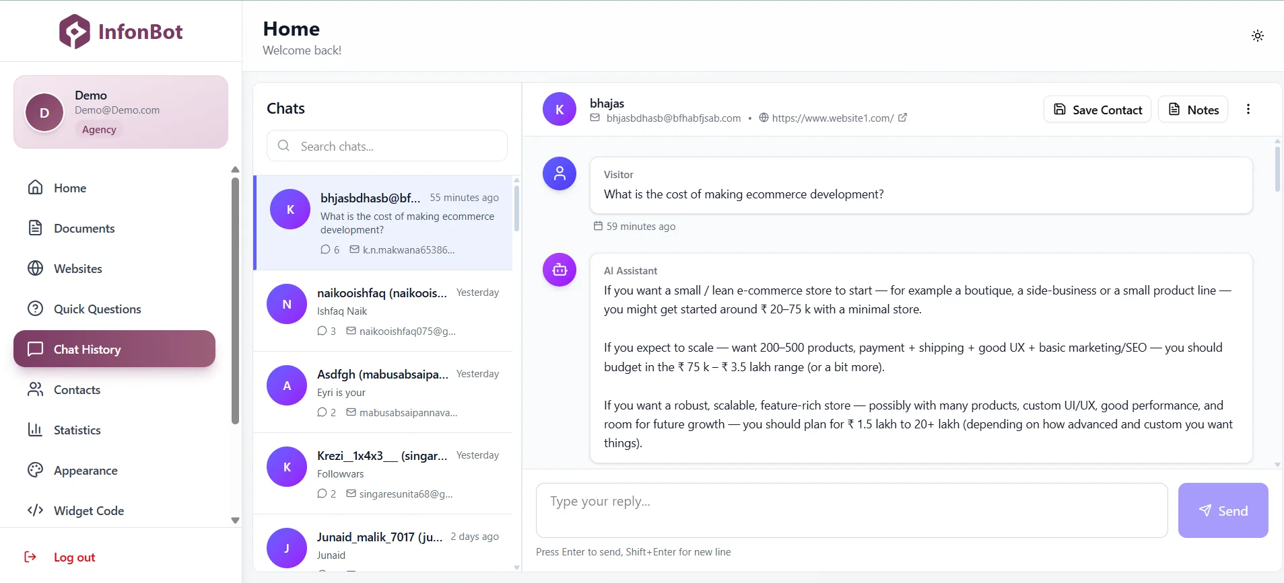Open the three-dot menu for bhajas chat

(1248, 109)
